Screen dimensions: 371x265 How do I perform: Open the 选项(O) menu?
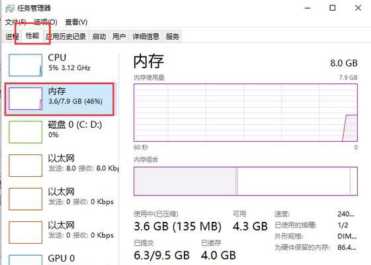point(46,23)
